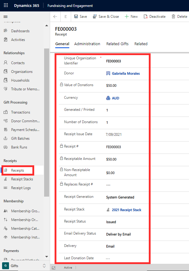
Task: Click the pop-out icon in status bar
Action: pos(53,268)
